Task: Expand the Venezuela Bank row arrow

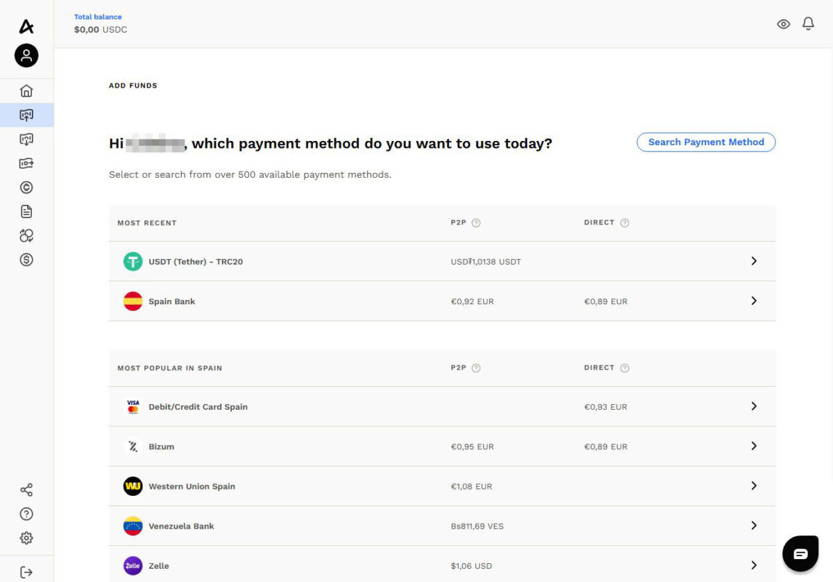Action: pyautogui.click(x=754, y=526)
